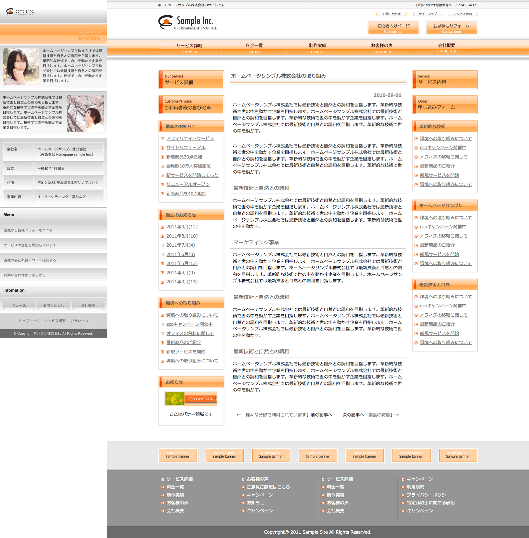The width and height of the screenshot is (529, 538).
Task: Open the サイトマップ button in header
Action: 428,14
